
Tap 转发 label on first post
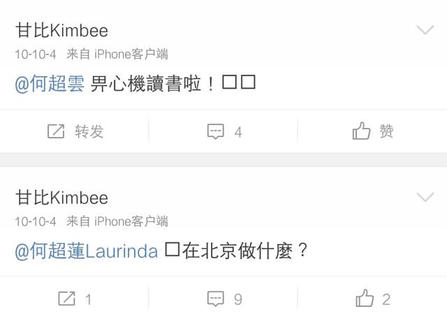click(89, 131)
